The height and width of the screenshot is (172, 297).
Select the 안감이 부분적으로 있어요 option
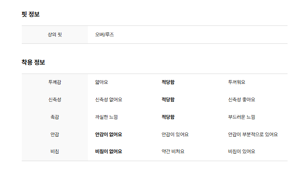(x=253, y=134)
